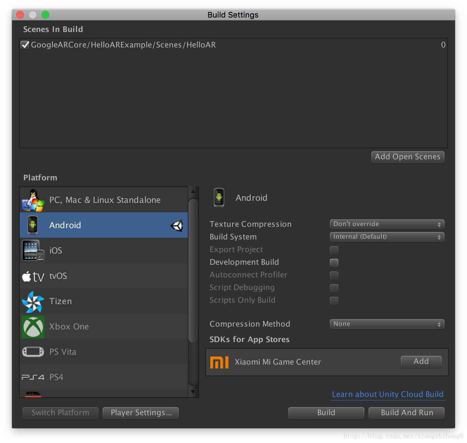Click the platform list scroll up arrow
This screenshot has width=467, height=443.
pos(193,192)
